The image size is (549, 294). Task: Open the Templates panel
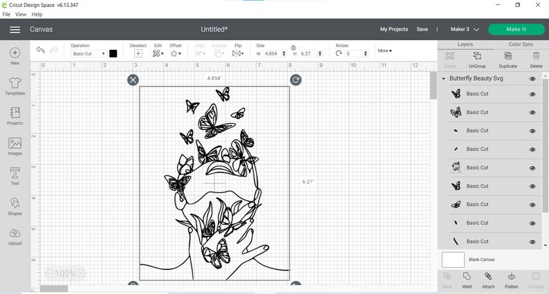pyautogui.click(x=15, y=86)
